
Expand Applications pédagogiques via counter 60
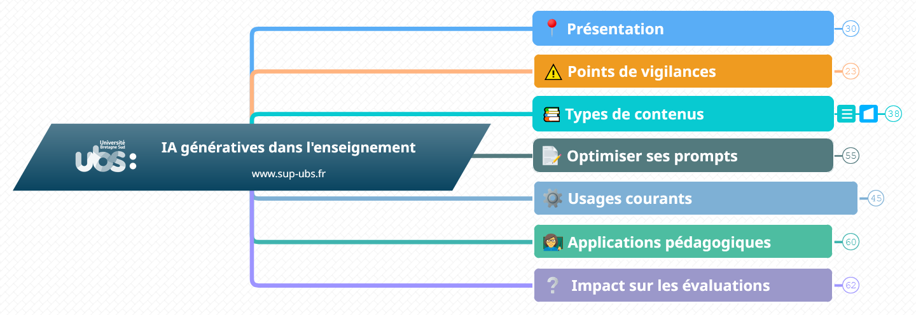point(851,241)
